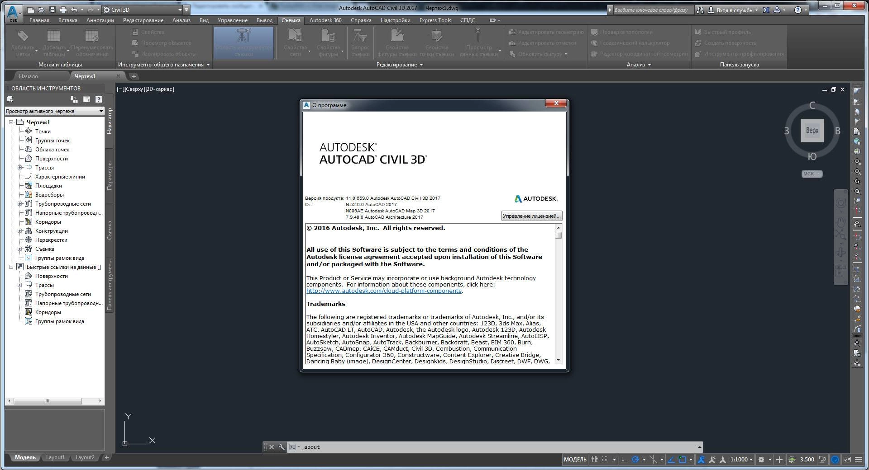The image size is (869, 470).
Task: Open the Express Tools ribbon tab
Action: 435,20
